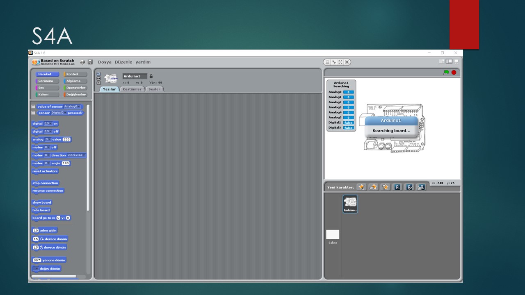Select the Arduino sprite thumbnail
This screenshot has height=295, width=525.
coord(350,204)
